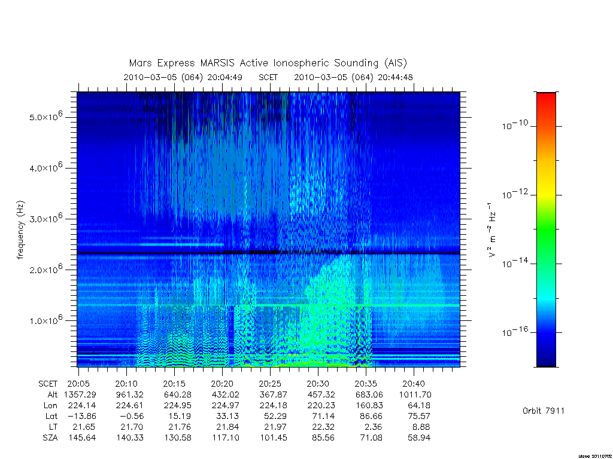
Task: Click the 5.0×10⁶ frequency tick label
Action: pyautogui.click(x=45, y=117)
